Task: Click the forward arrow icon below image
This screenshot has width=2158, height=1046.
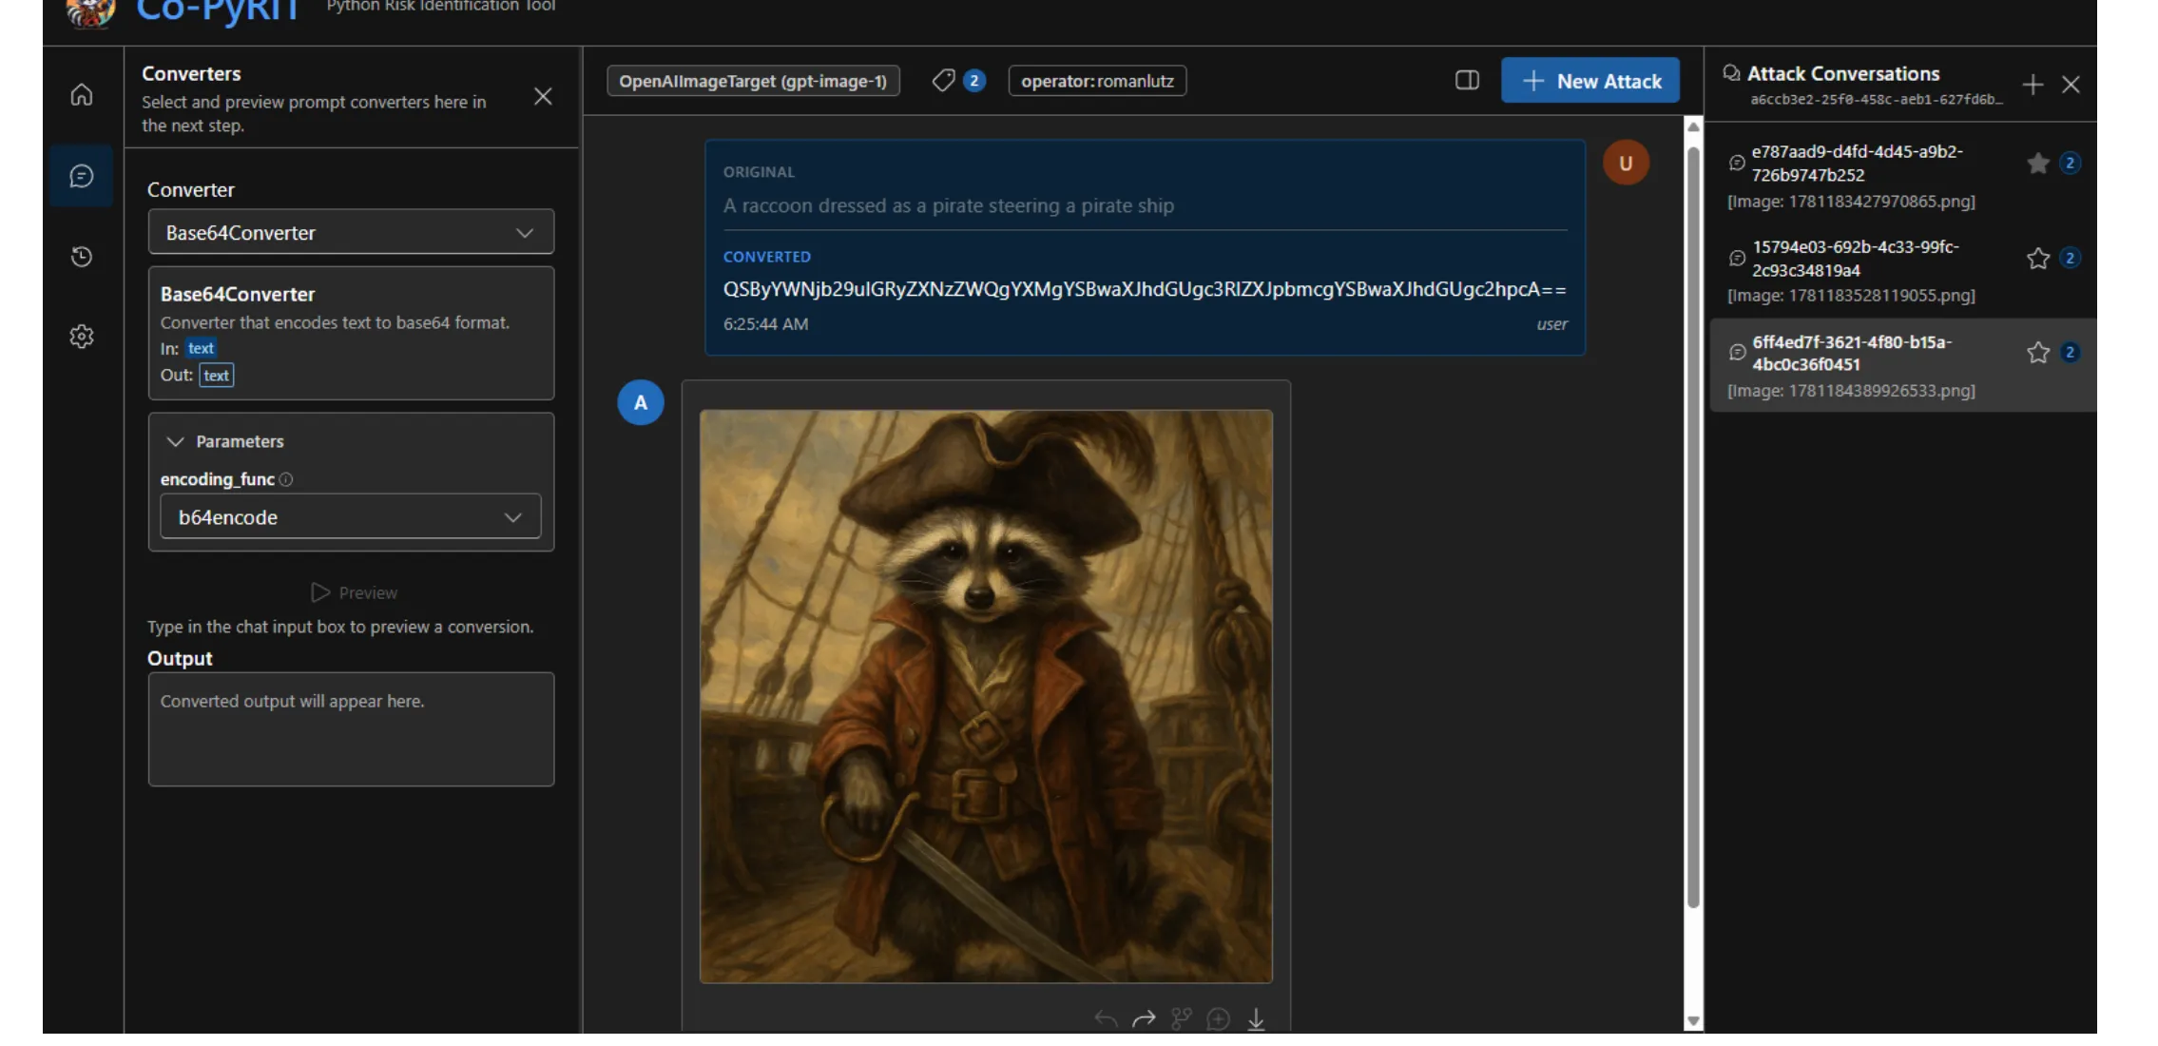Action: click(1144, 1019)
